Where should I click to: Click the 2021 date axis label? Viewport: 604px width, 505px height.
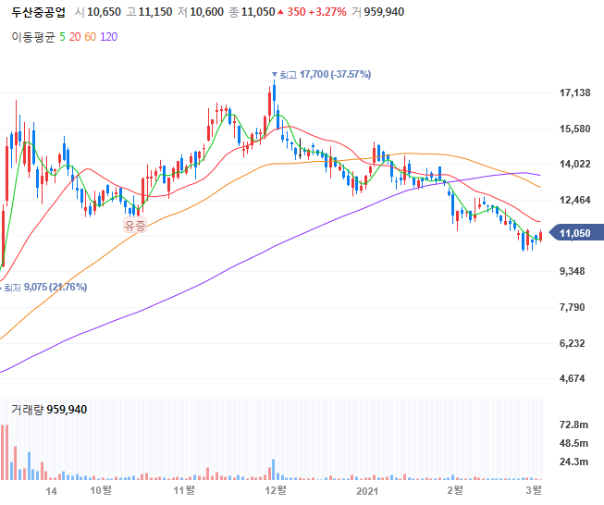(x=367, y=491)
